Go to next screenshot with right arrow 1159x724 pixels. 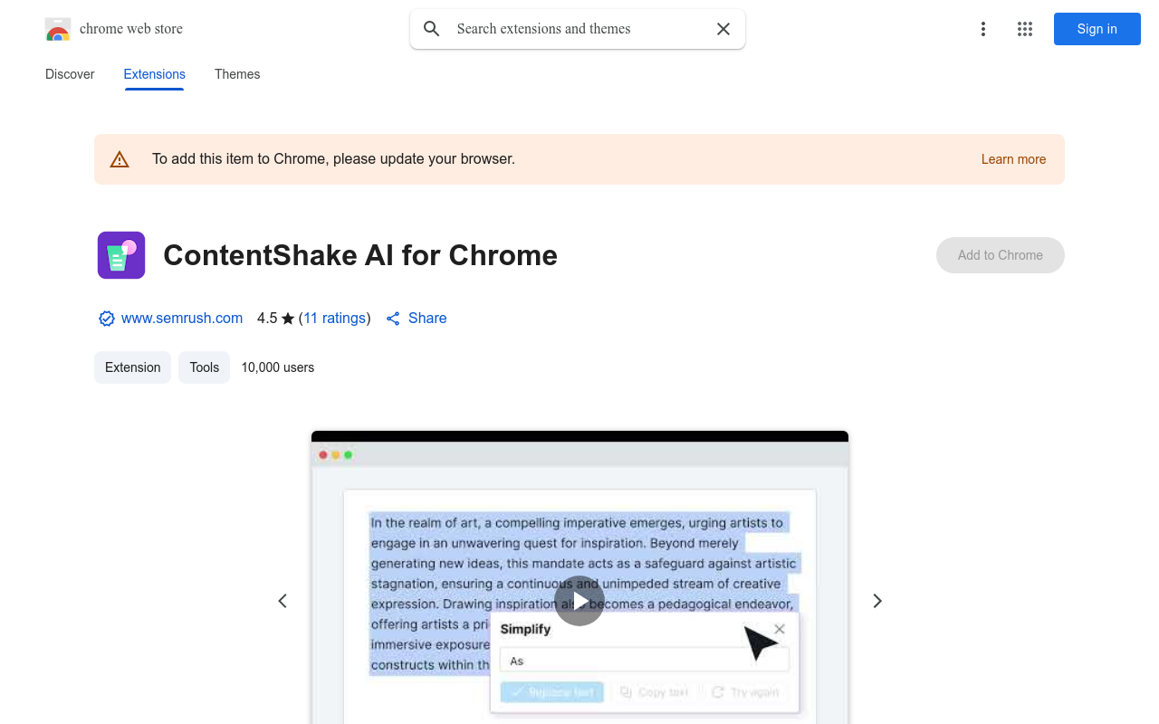pyautogui.click(x=876, y=601)
